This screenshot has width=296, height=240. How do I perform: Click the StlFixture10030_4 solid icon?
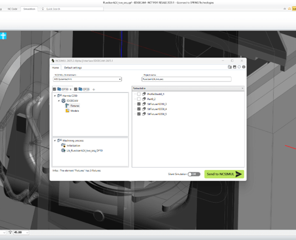pyautogui.click(x=144, y=109)
